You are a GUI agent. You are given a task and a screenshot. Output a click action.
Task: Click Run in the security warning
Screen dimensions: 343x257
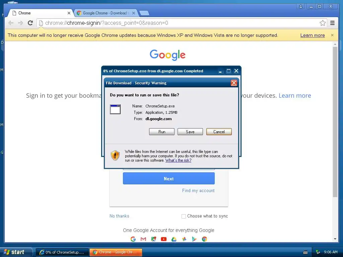point(162,132)
